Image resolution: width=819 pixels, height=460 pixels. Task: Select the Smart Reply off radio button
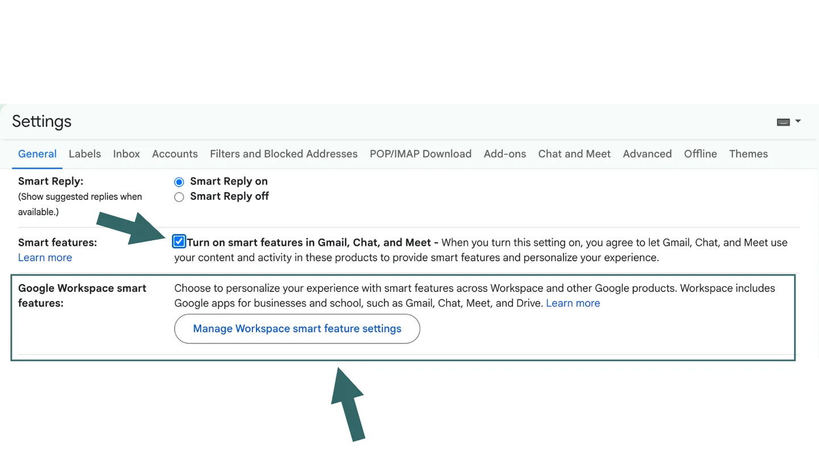(179, 197)
